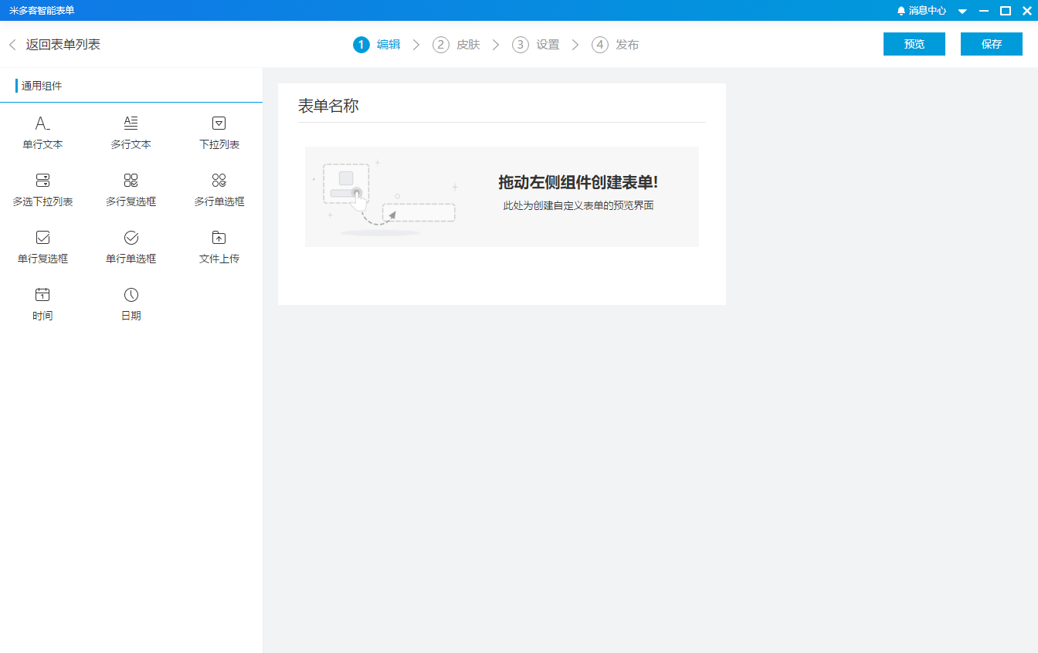The width and height of the screenshot is (1038, 653).
Task: Select the single-row radio (单行单选框) component icon
Action: pyautogui.click(x=131, y=238)
